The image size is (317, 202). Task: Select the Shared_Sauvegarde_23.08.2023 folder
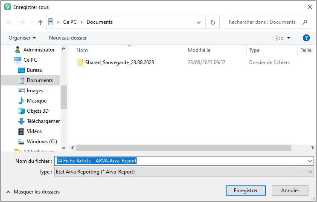[x=119, y=63]
